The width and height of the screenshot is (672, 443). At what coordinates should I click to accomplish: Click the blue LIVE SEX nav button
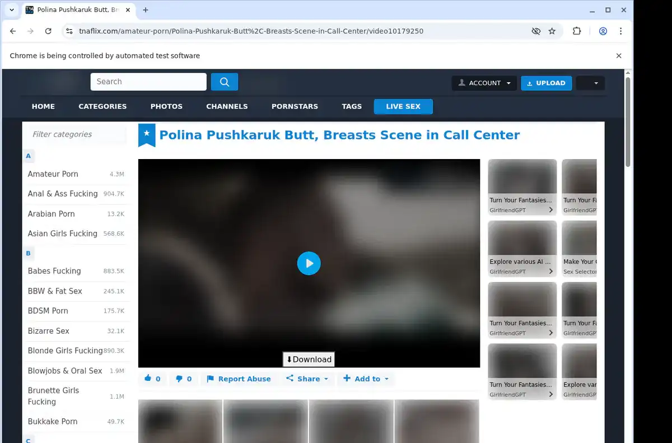coord(403,106)
